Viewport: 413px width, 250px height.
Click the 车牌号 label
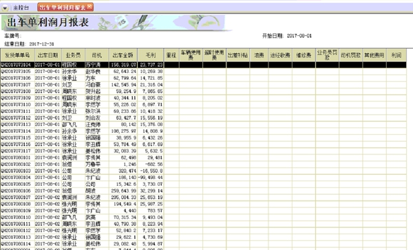[x=12, y=36]
